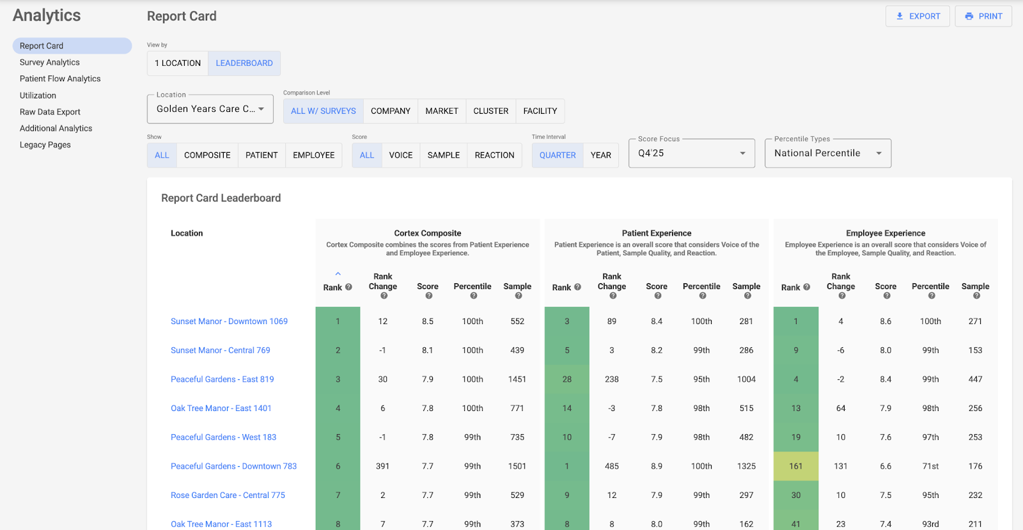Click help icon under Cortex Composite Score
Image resolution: width=1023 pixels, height=530 pixels.
[428, 296]
